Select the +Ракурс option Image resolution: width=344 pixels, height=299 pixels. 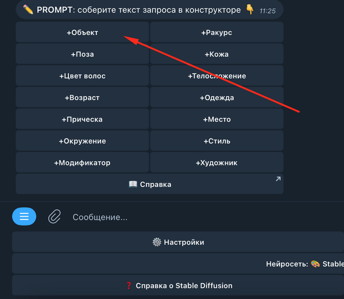pos(217,32)
